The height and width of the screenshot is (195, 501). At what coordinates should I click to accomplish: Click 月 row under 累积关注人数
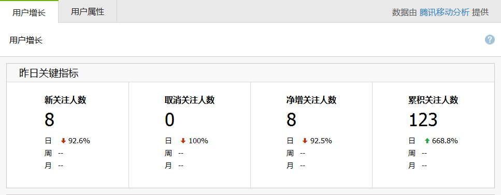click(x=418, y=166)
